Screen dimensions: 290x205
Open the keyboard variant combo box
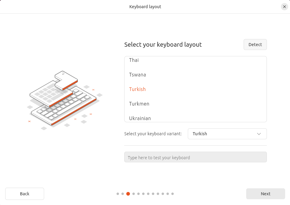click(227, 134)
